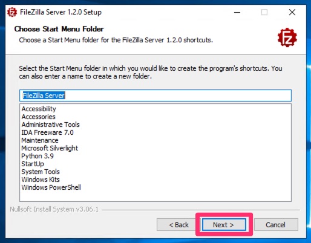This screenshot has height=243, width=311.
Task: Click the disabled maximize button
Action: point(264,12)
